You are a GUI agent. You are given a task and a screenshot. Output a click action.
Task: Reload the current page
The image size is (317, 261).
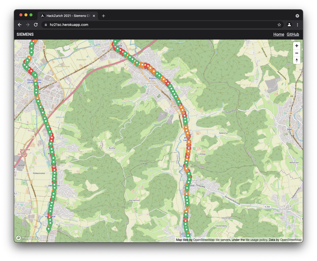36,25
